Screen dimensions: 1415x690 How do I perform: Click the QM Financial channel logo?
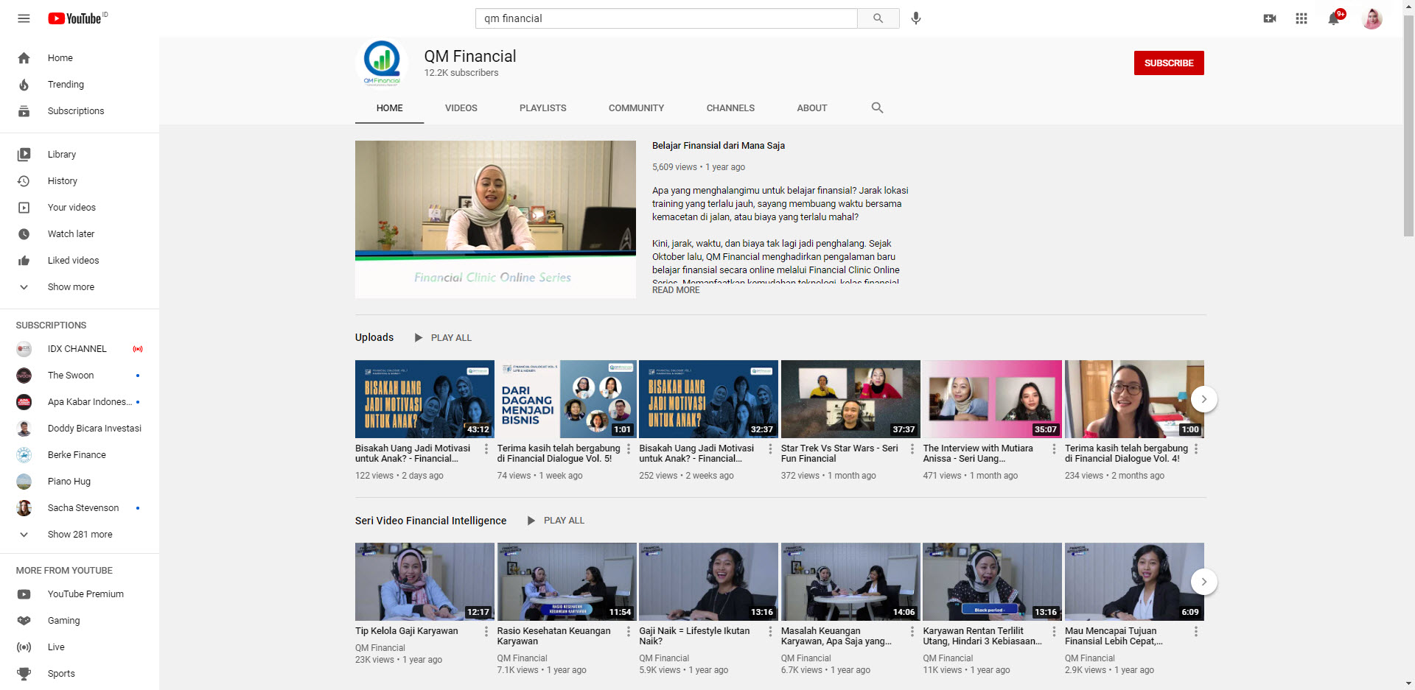(382, 63)
